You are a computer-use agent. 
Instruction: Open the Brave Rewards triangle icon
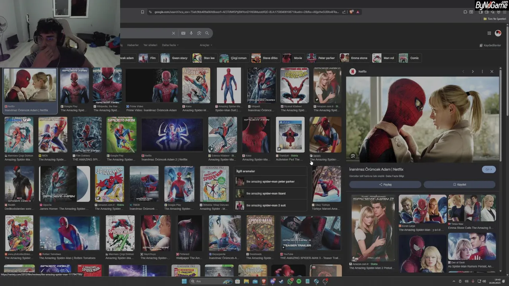[x=357, y=12]
